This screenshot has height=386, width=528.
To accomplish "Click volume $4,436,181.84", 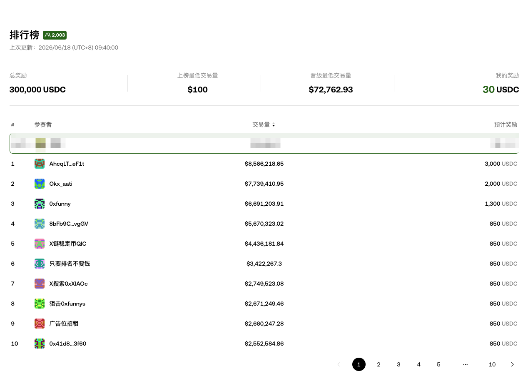I will [x=264, y=244].
